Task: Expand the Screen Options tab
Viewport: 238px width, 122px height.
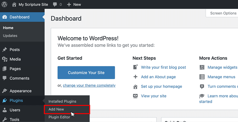Action: click(x=222, y=13)
